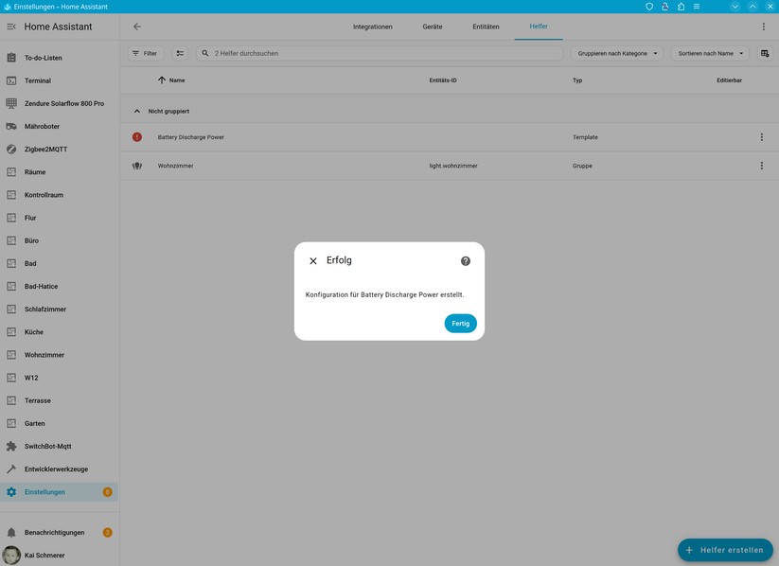
Task: Open Benachrichtigungen notifications panel
Action: click(54, 533)
